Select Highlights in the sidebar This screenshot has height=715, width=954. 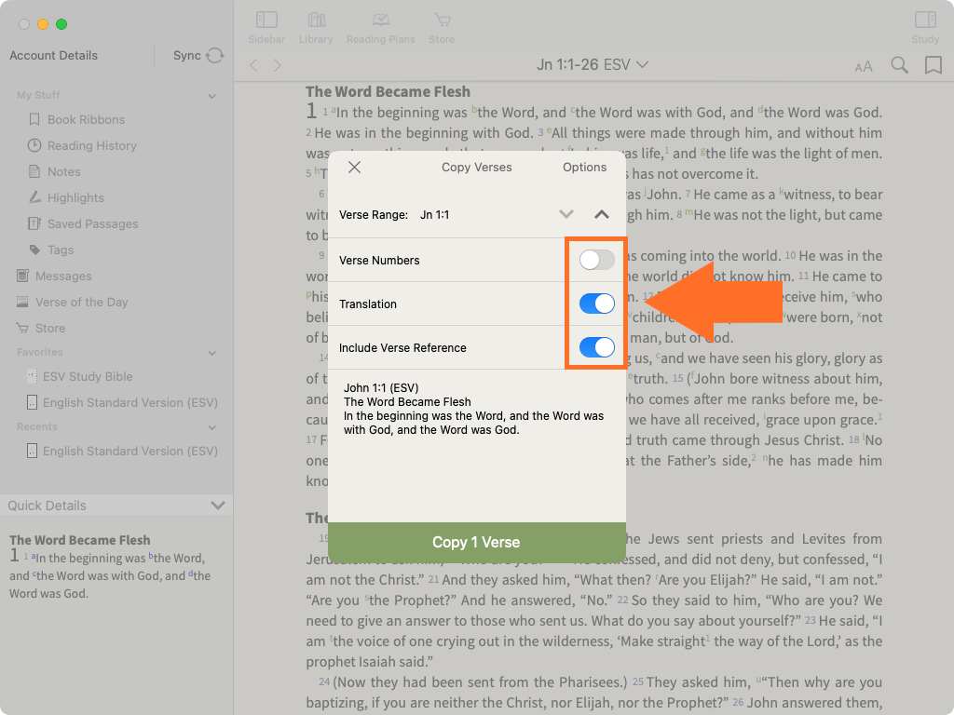(75, 197)
